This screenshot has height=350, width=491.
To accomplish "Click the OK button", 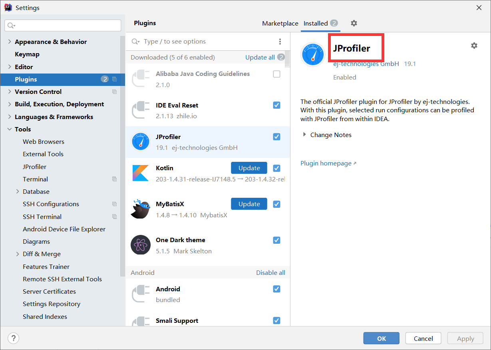I will pyautogui.click(x=381, y=338).
